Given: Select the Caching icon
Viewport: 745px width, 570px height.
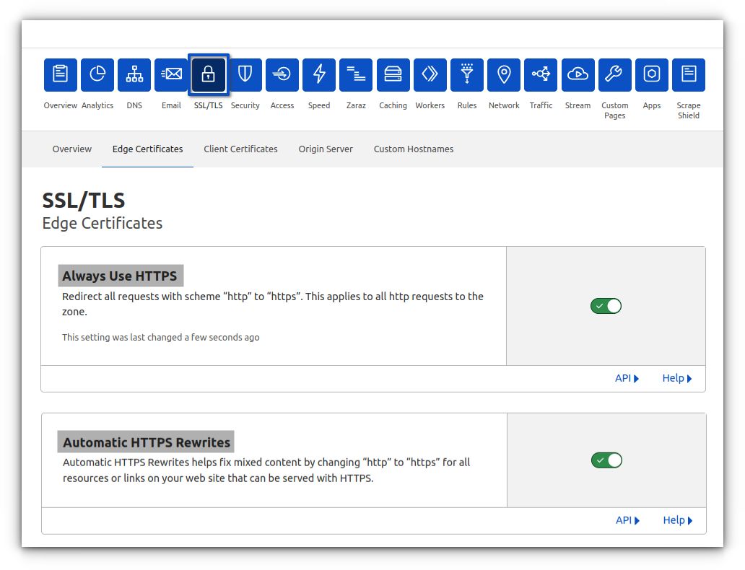Looking at the screenshot, I should 393,74.
